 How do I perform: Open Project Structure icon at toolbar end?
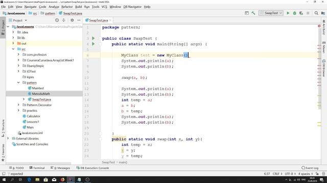coord(323,13)
